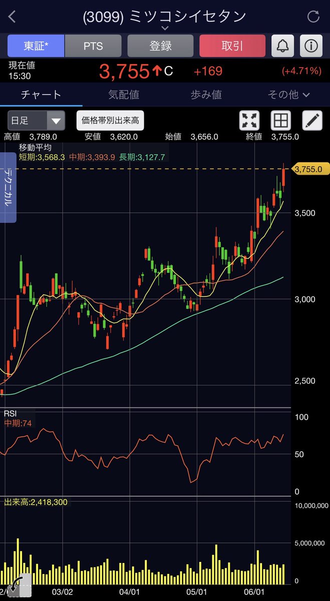Switch to the PTS market
The height and width of the screenshot is (601, 330).
(x=93, y=46)
